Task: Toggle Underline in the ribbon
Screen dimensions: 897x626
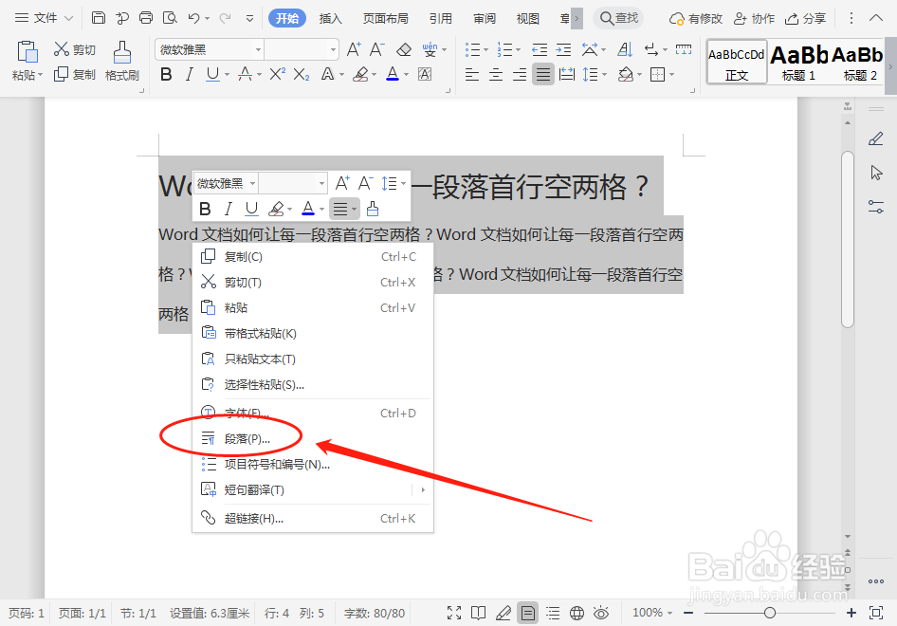Action: pos(212,74)
